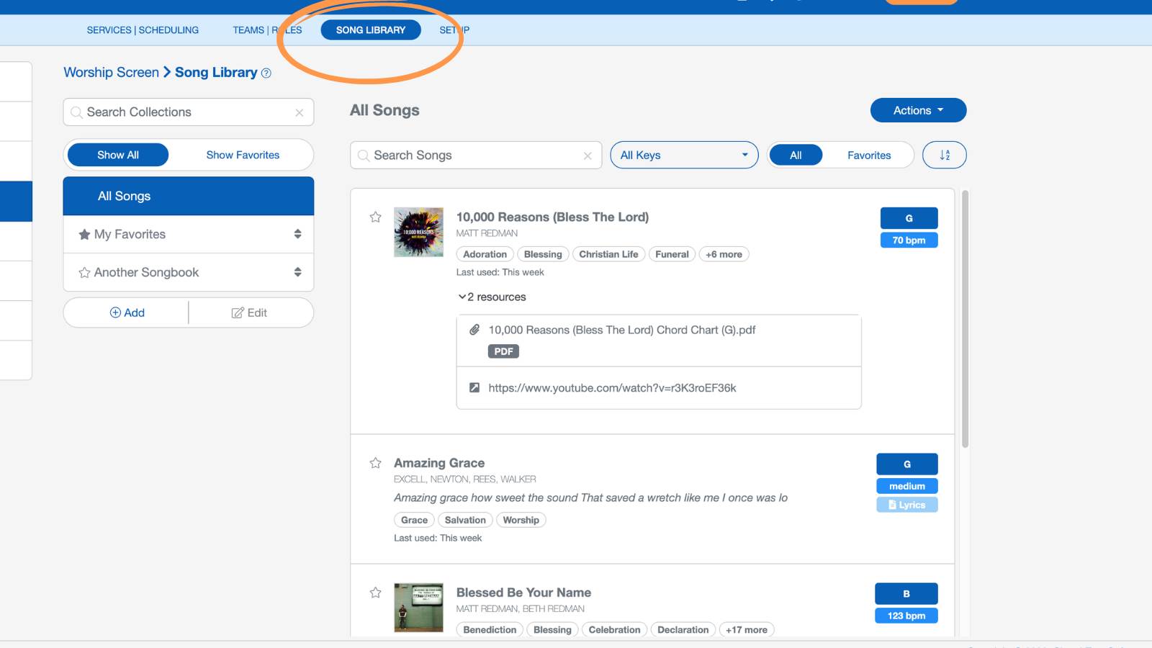Click the My Favorites star icon

(84, 234)
